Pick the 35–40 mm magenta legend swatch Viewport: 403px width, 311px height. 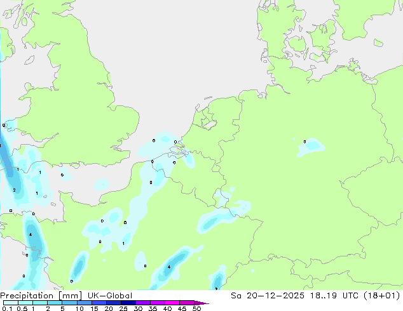(x=157, y=303)
